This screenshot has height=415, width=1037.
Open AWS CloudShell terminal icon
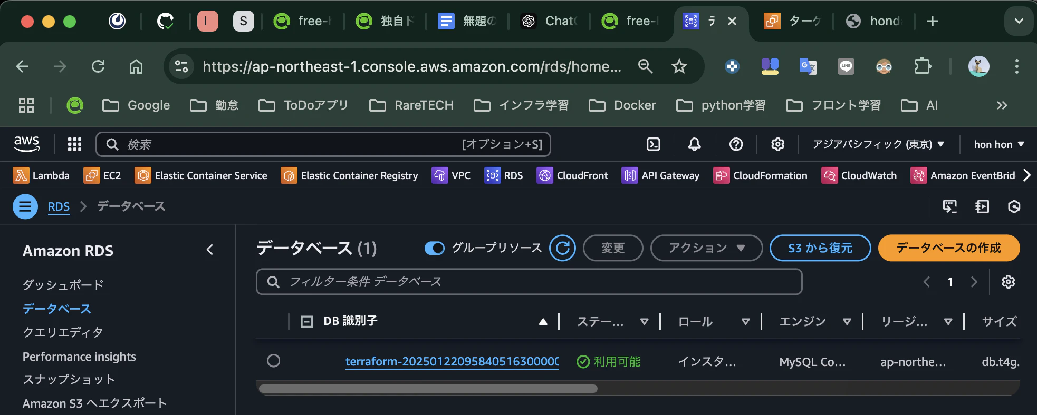[x=653, y=144]
